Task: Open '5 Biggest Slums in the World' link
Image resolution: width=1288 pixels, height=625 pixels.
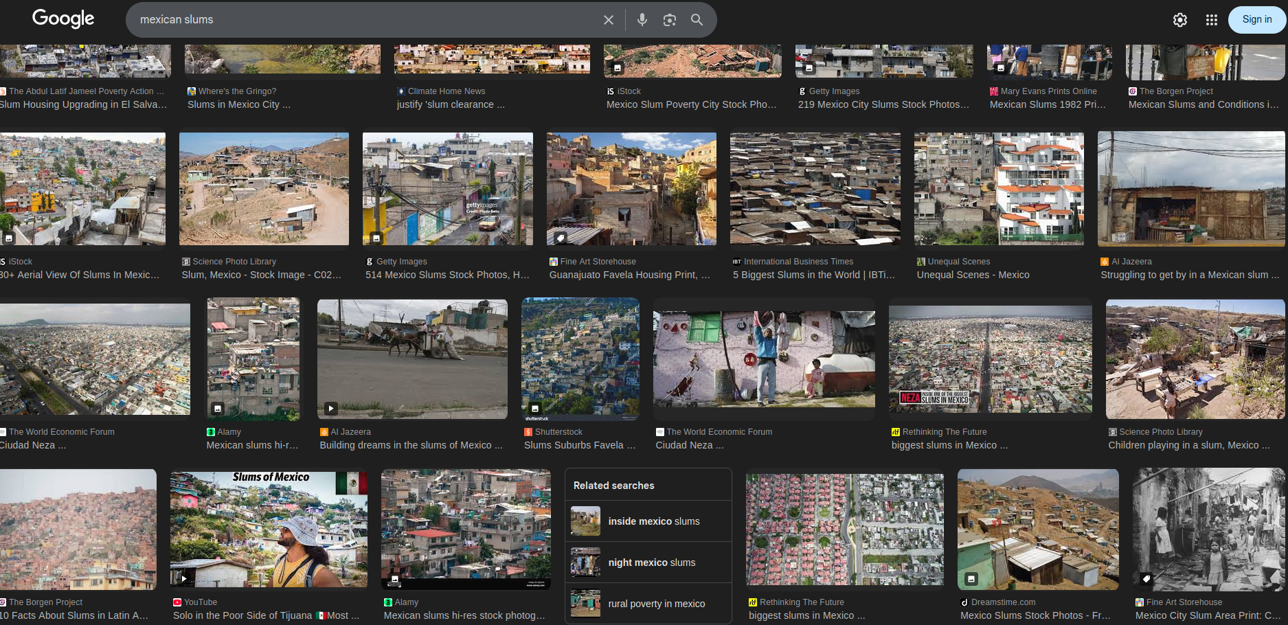Action: (814, 275)
